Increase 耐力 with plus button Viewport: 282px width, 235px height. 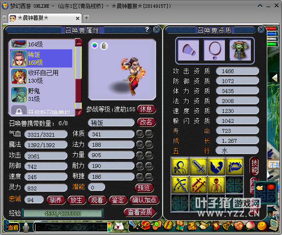click(140, 166)
